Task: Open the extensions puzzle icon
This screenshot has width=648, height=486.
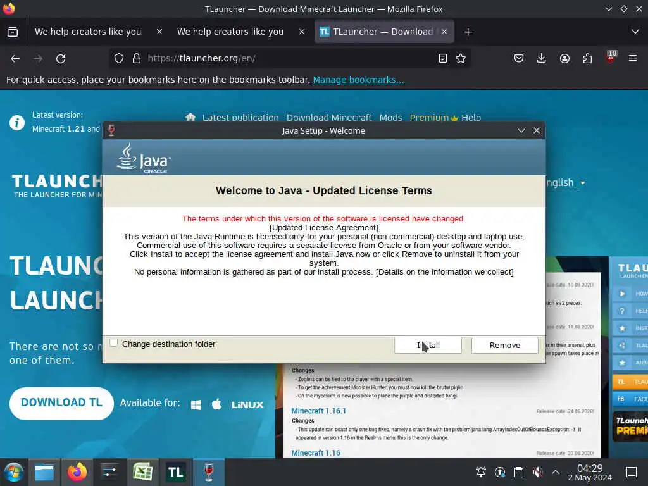Action: (587, 59)
